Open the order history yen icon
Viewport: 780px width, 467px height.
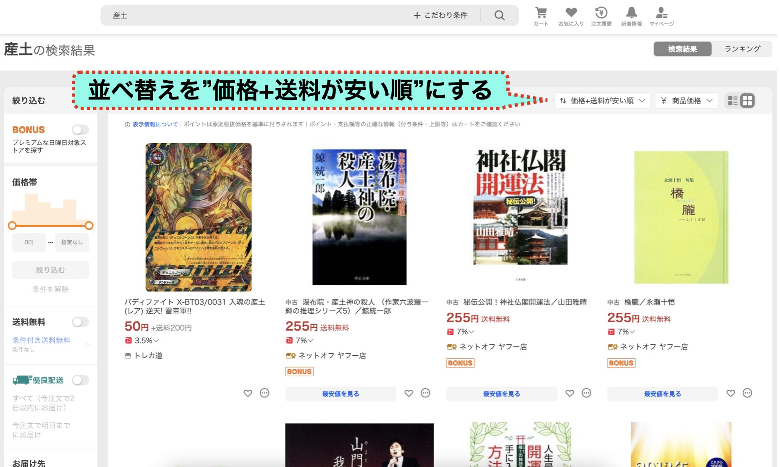(x=601, y=16)
